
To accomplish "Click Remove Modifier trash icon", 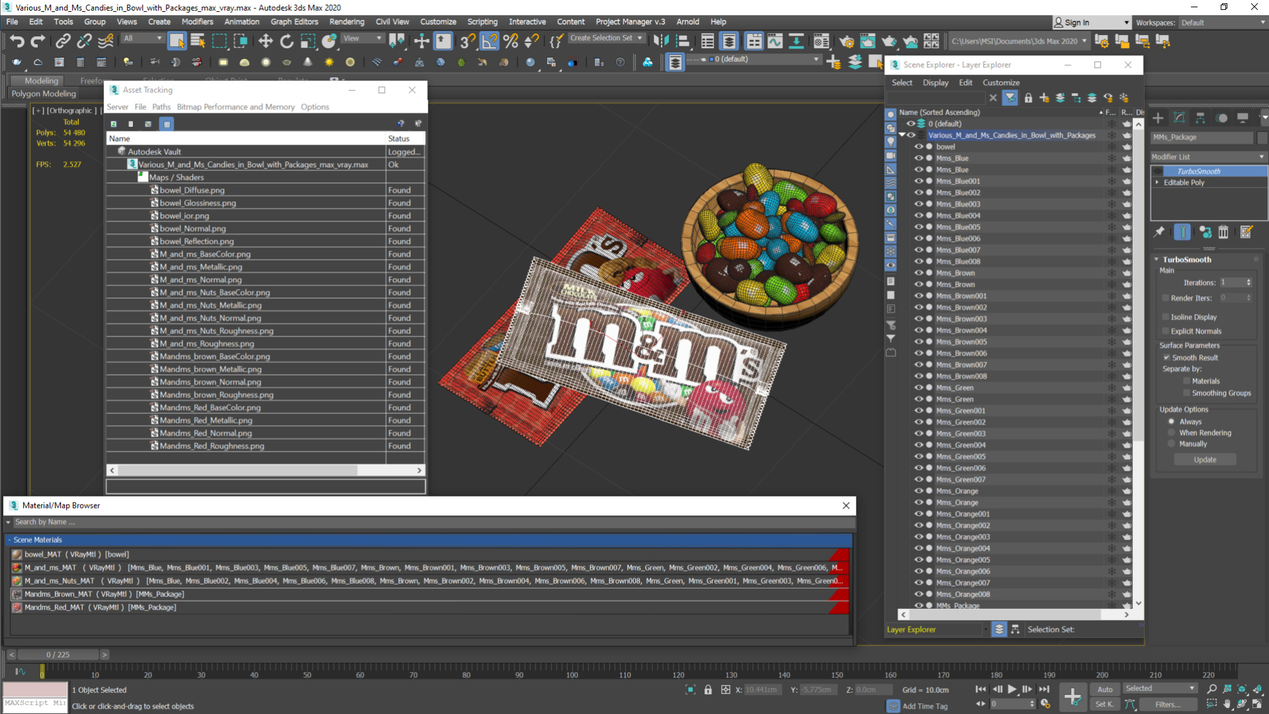I will pos(1223,232).
